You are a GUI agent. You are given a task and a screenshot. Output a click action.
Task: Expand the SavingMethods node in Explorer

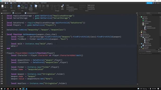coord(143,39)
